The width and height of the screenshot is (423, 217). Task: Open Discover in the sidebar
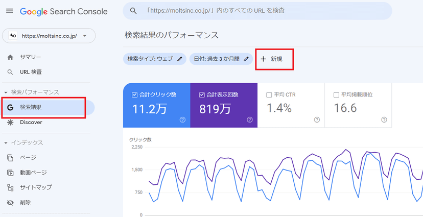pos(31,122)
